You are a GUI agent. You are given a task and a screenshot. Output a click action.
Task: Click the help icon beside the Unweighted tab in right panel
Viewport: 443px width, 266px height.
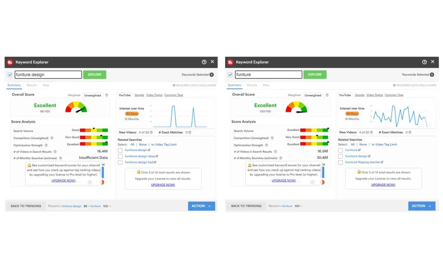tap(327, 95)
